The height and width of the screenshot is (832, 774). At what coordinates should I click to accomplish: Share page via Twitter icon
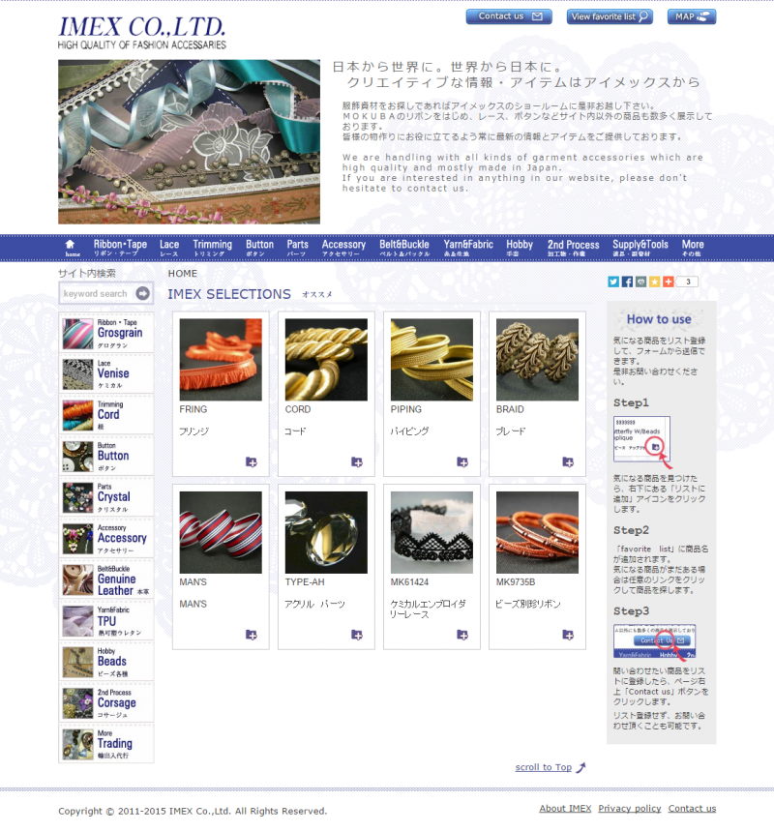point(613,282)
